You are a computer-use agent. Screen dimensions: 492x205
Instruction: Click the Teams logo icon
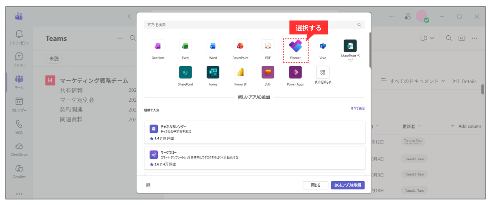pyautogui.click(x=19, y=17)
